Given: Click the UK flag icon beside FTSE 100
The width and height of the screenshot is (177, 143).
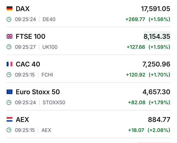Looking at the screenshot, I should coord(9,37).
